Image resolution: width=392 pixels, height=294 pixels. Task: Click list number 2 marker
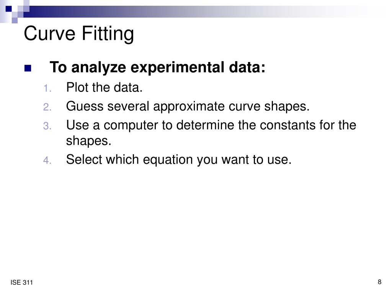[x=47, y=107]
